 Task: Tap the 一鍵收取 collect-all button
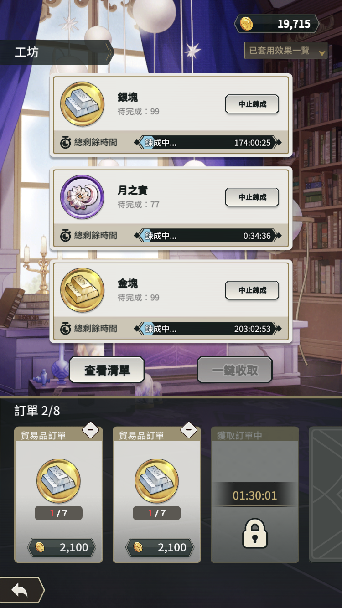tap(234, 370)
